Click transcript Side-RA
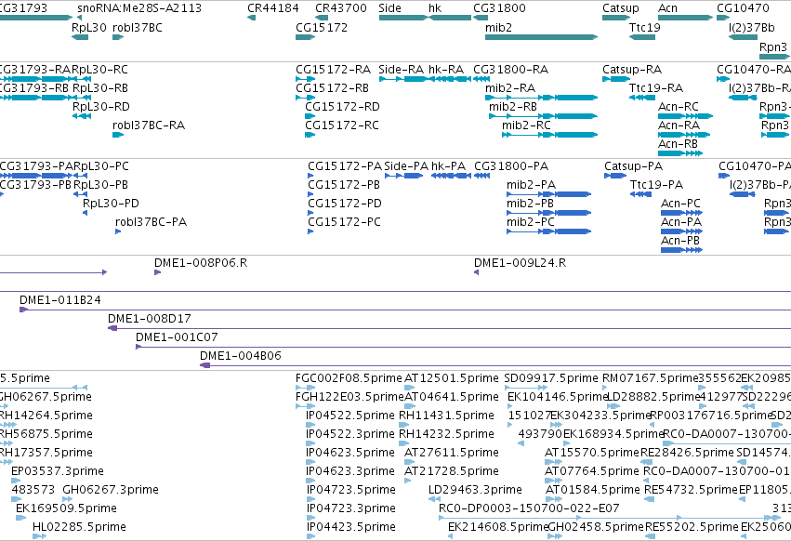 click(x=403, y=79)
